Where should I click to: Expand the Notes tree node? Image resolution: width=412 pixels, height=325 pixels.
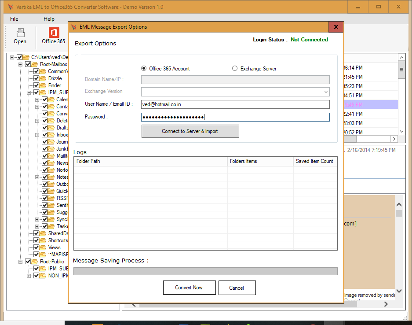pos(37,177)
